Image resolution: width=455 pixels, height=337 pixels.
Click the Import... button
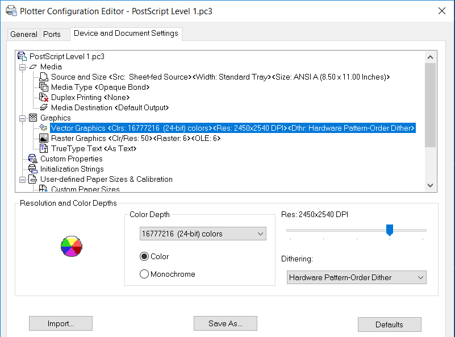click(61, 323)
